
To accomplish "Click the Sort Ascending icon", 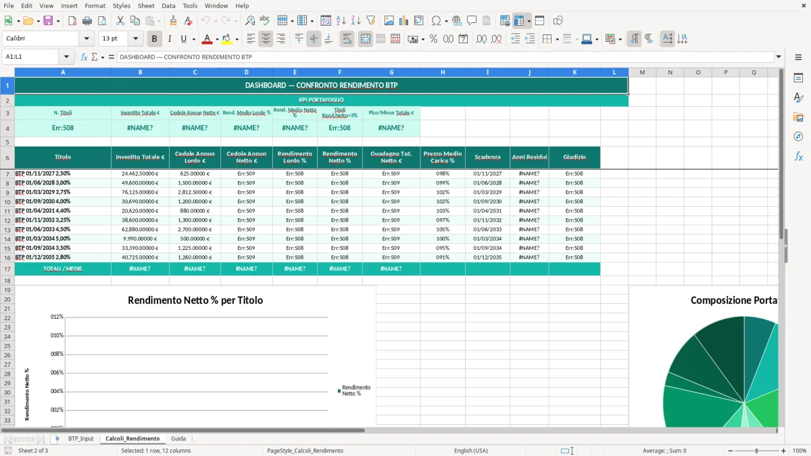I will tap(341, 21).
